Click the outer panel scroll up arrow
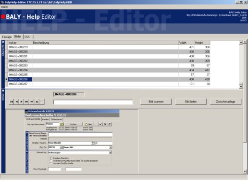248x180 pixels. 245,42
